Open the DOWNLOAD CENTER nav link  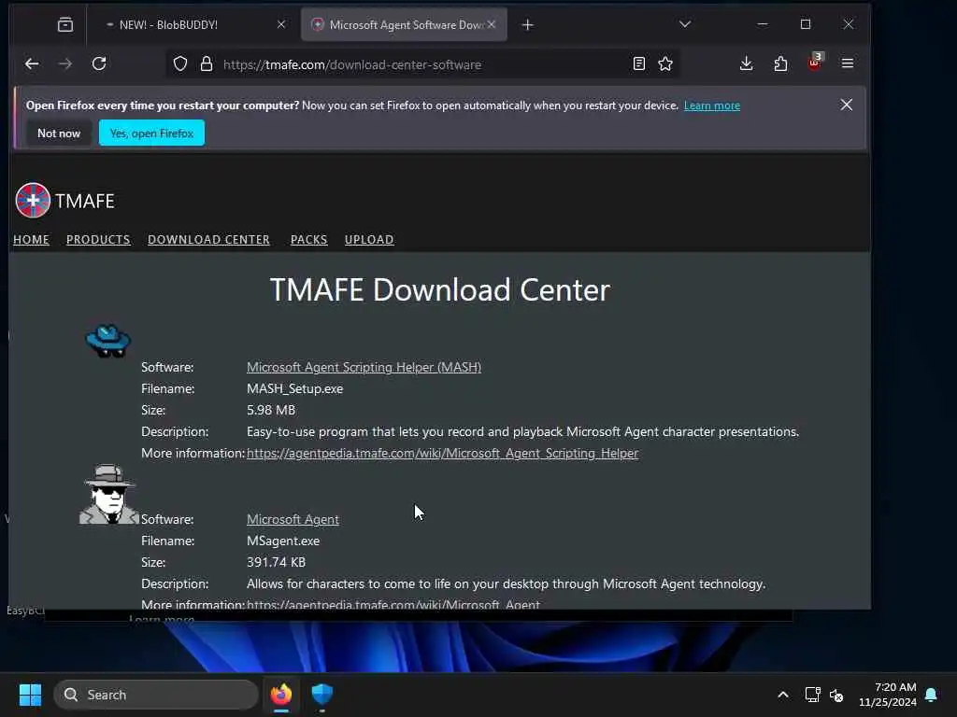click(x=208, y=240)
